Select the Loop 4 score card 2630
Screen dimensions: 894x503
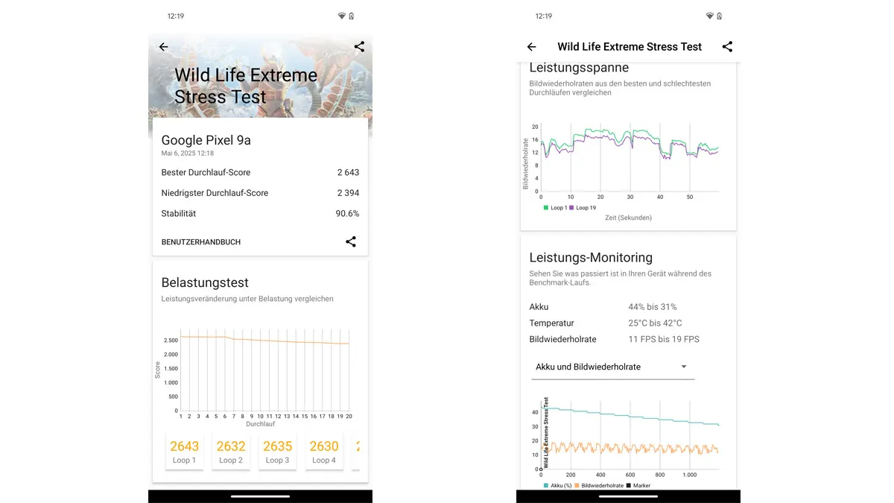324,451
